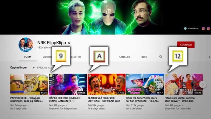Click the Spill av alle link

pyautogui.click(x=45, y=67)
